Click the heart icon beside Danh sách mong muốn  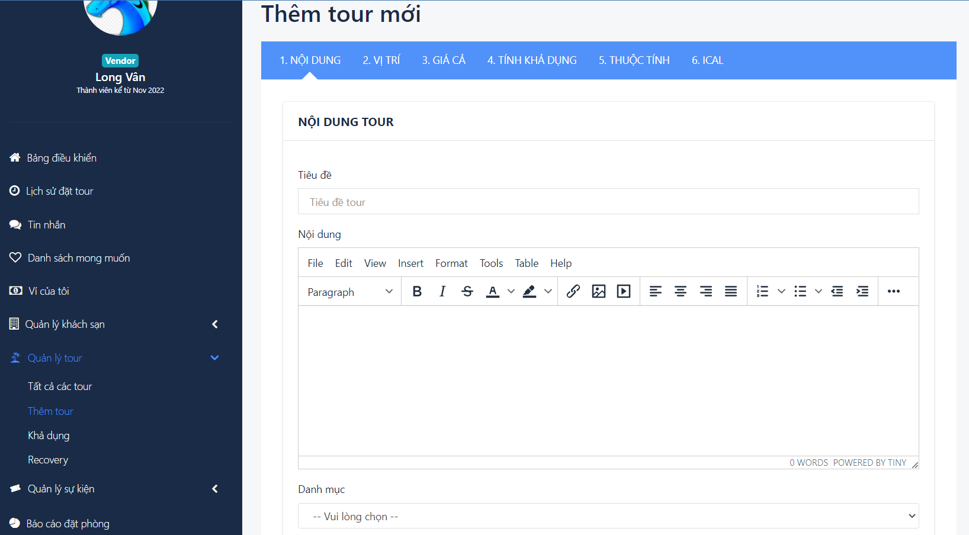tap(15, 257)
